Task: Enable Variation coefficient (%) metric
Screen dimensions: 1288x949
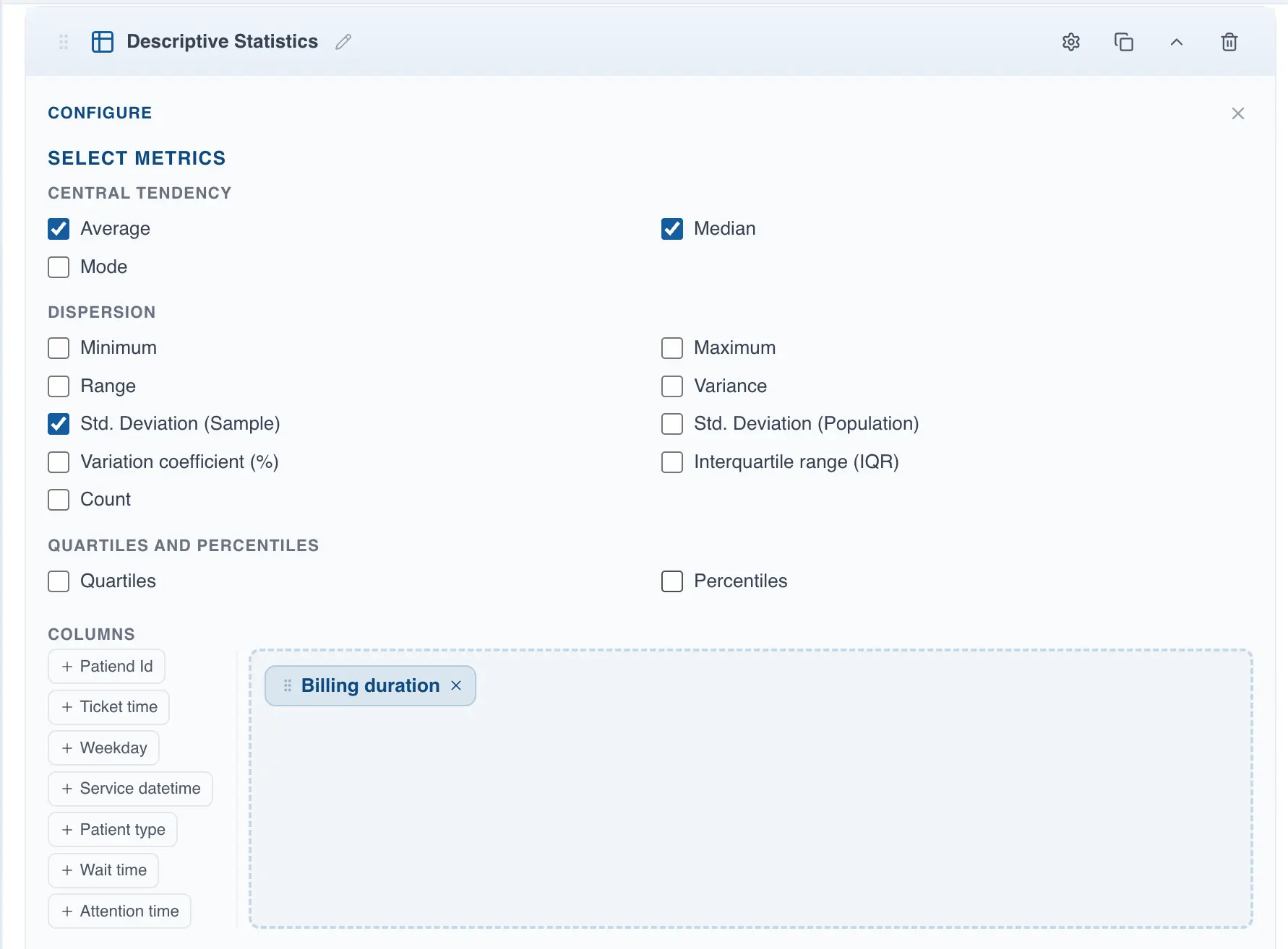Action: pos(59,461)
